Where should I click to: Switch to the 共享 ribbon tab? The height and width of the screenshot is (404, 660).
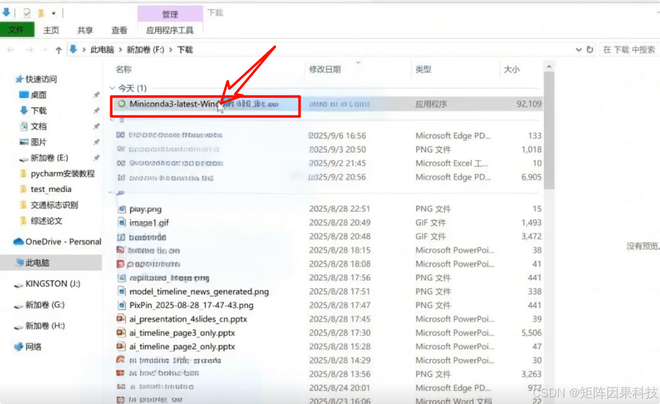coord(85,30)
